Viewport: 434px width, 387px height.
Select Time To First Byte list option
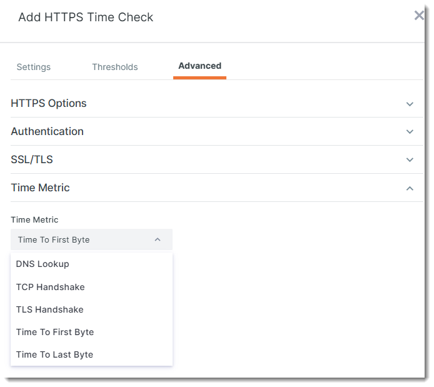click(x=55, y=332)
